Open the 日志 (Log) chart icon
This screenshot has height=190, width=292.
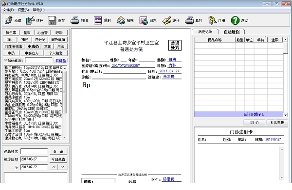(144, 20)
